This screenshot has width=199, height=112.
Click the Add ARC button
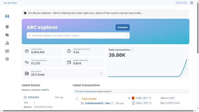click(181, 3)
